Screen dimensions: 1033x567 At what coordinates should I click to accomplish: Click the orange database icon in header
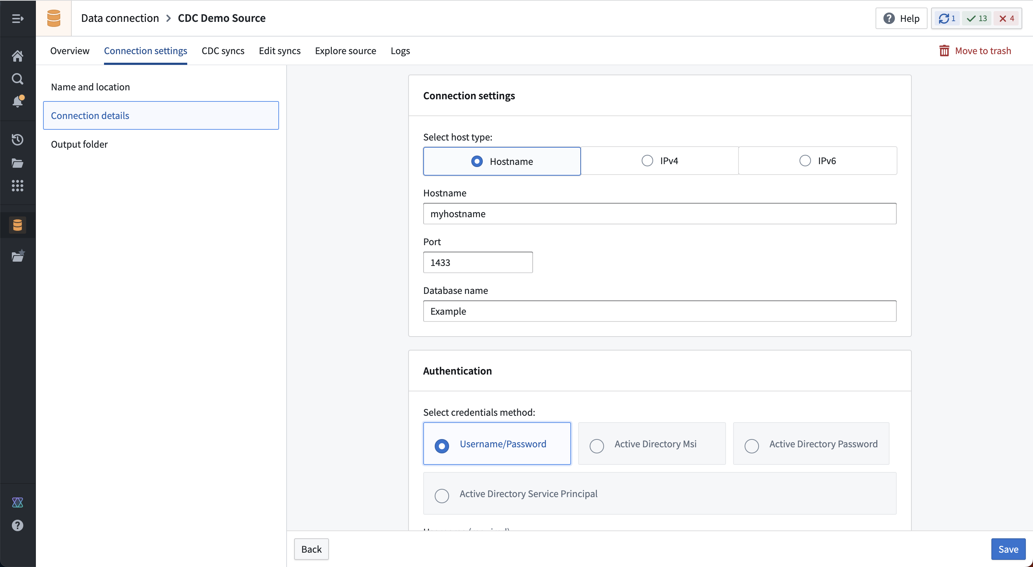tap(54, 18)
